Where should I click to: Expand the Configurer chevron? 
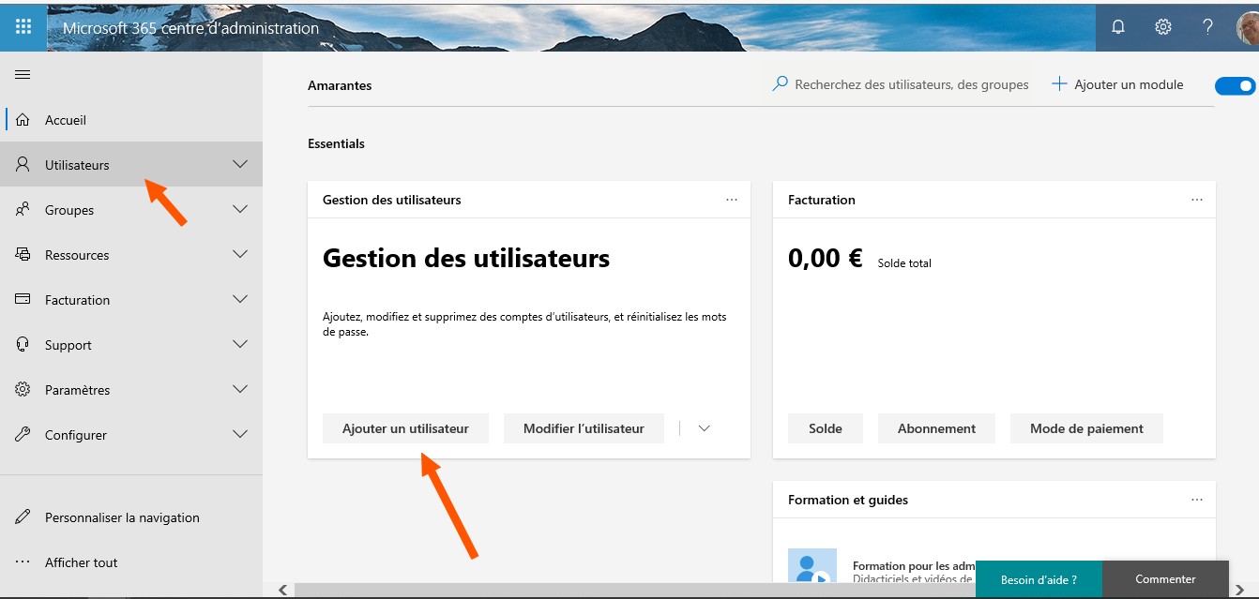(240, 434)
